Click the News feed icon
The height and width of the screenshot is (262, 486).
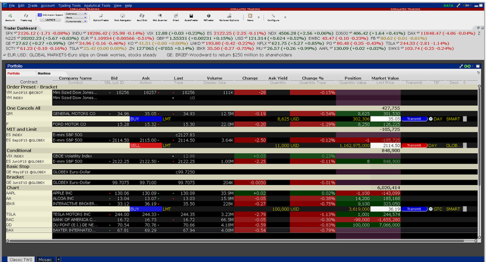tap(250, 16)
